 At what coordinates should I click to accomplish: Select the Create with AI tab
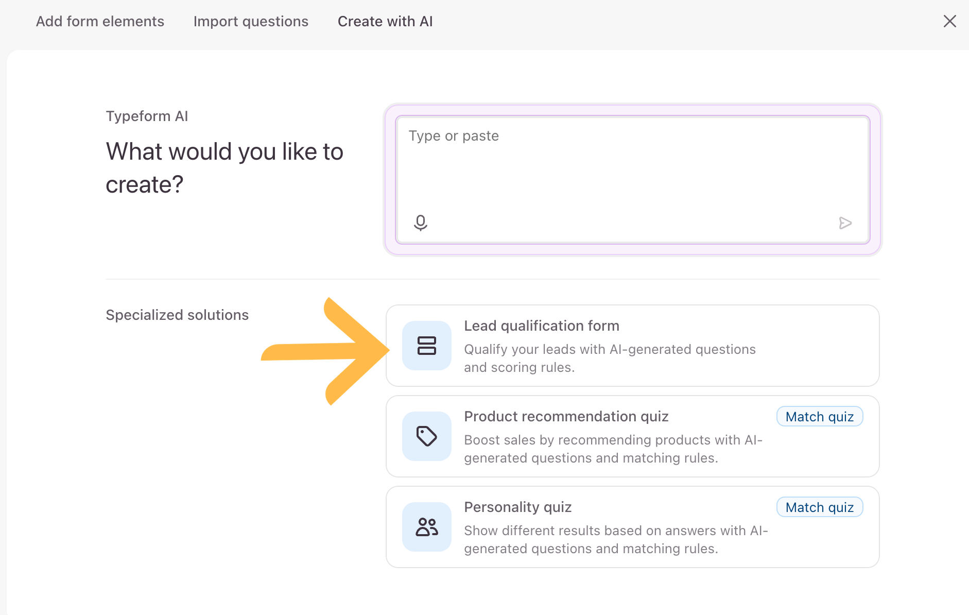(385, 21)
